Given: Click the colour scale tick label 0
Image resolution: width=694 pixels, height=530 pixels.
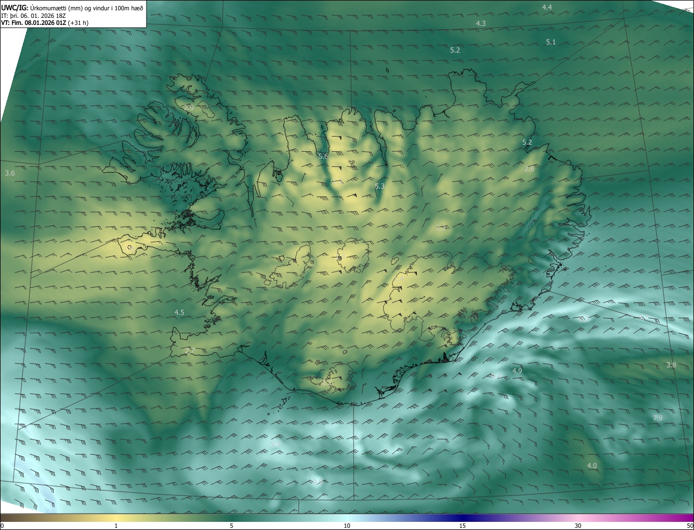Looking at the screenshot, I should pos(2,526).
